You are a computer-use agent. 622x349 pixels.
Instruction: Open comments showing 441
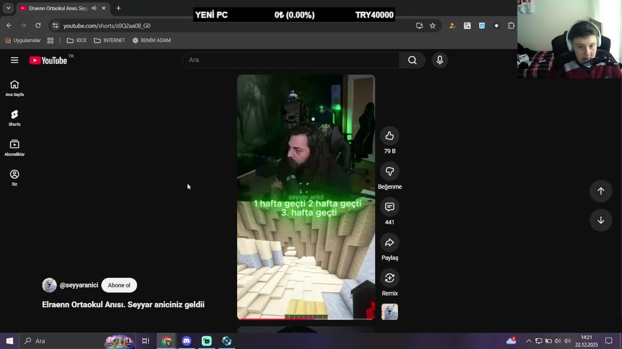390,207
